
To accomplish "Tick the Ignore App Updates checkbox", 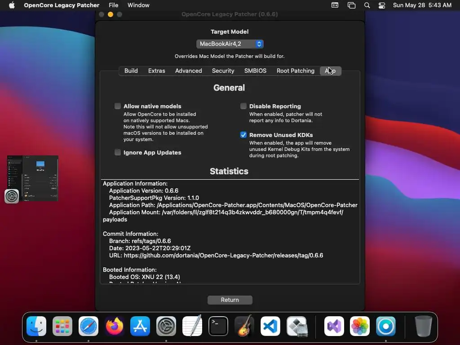I will click(x=118, y=152).
